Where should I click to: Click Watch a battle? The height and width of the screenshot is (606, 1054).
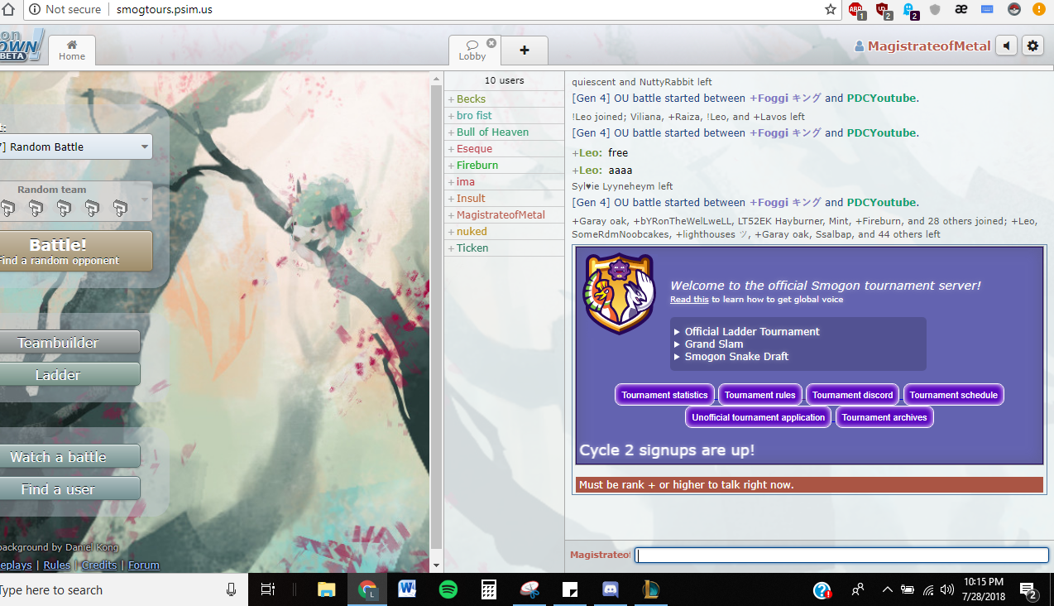(69, 457)
